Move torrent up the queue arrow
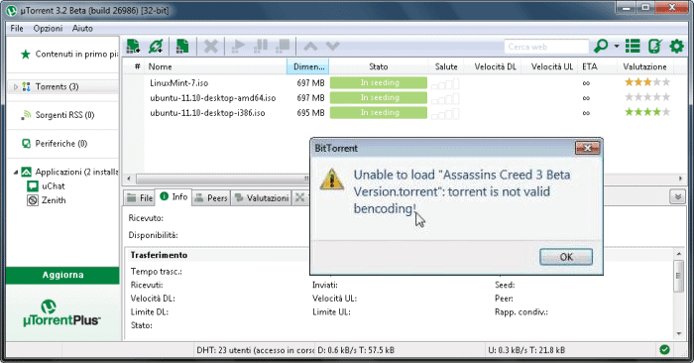Viewport: 694px width, 363px height. pyautogui.click(x=310, y=46)
